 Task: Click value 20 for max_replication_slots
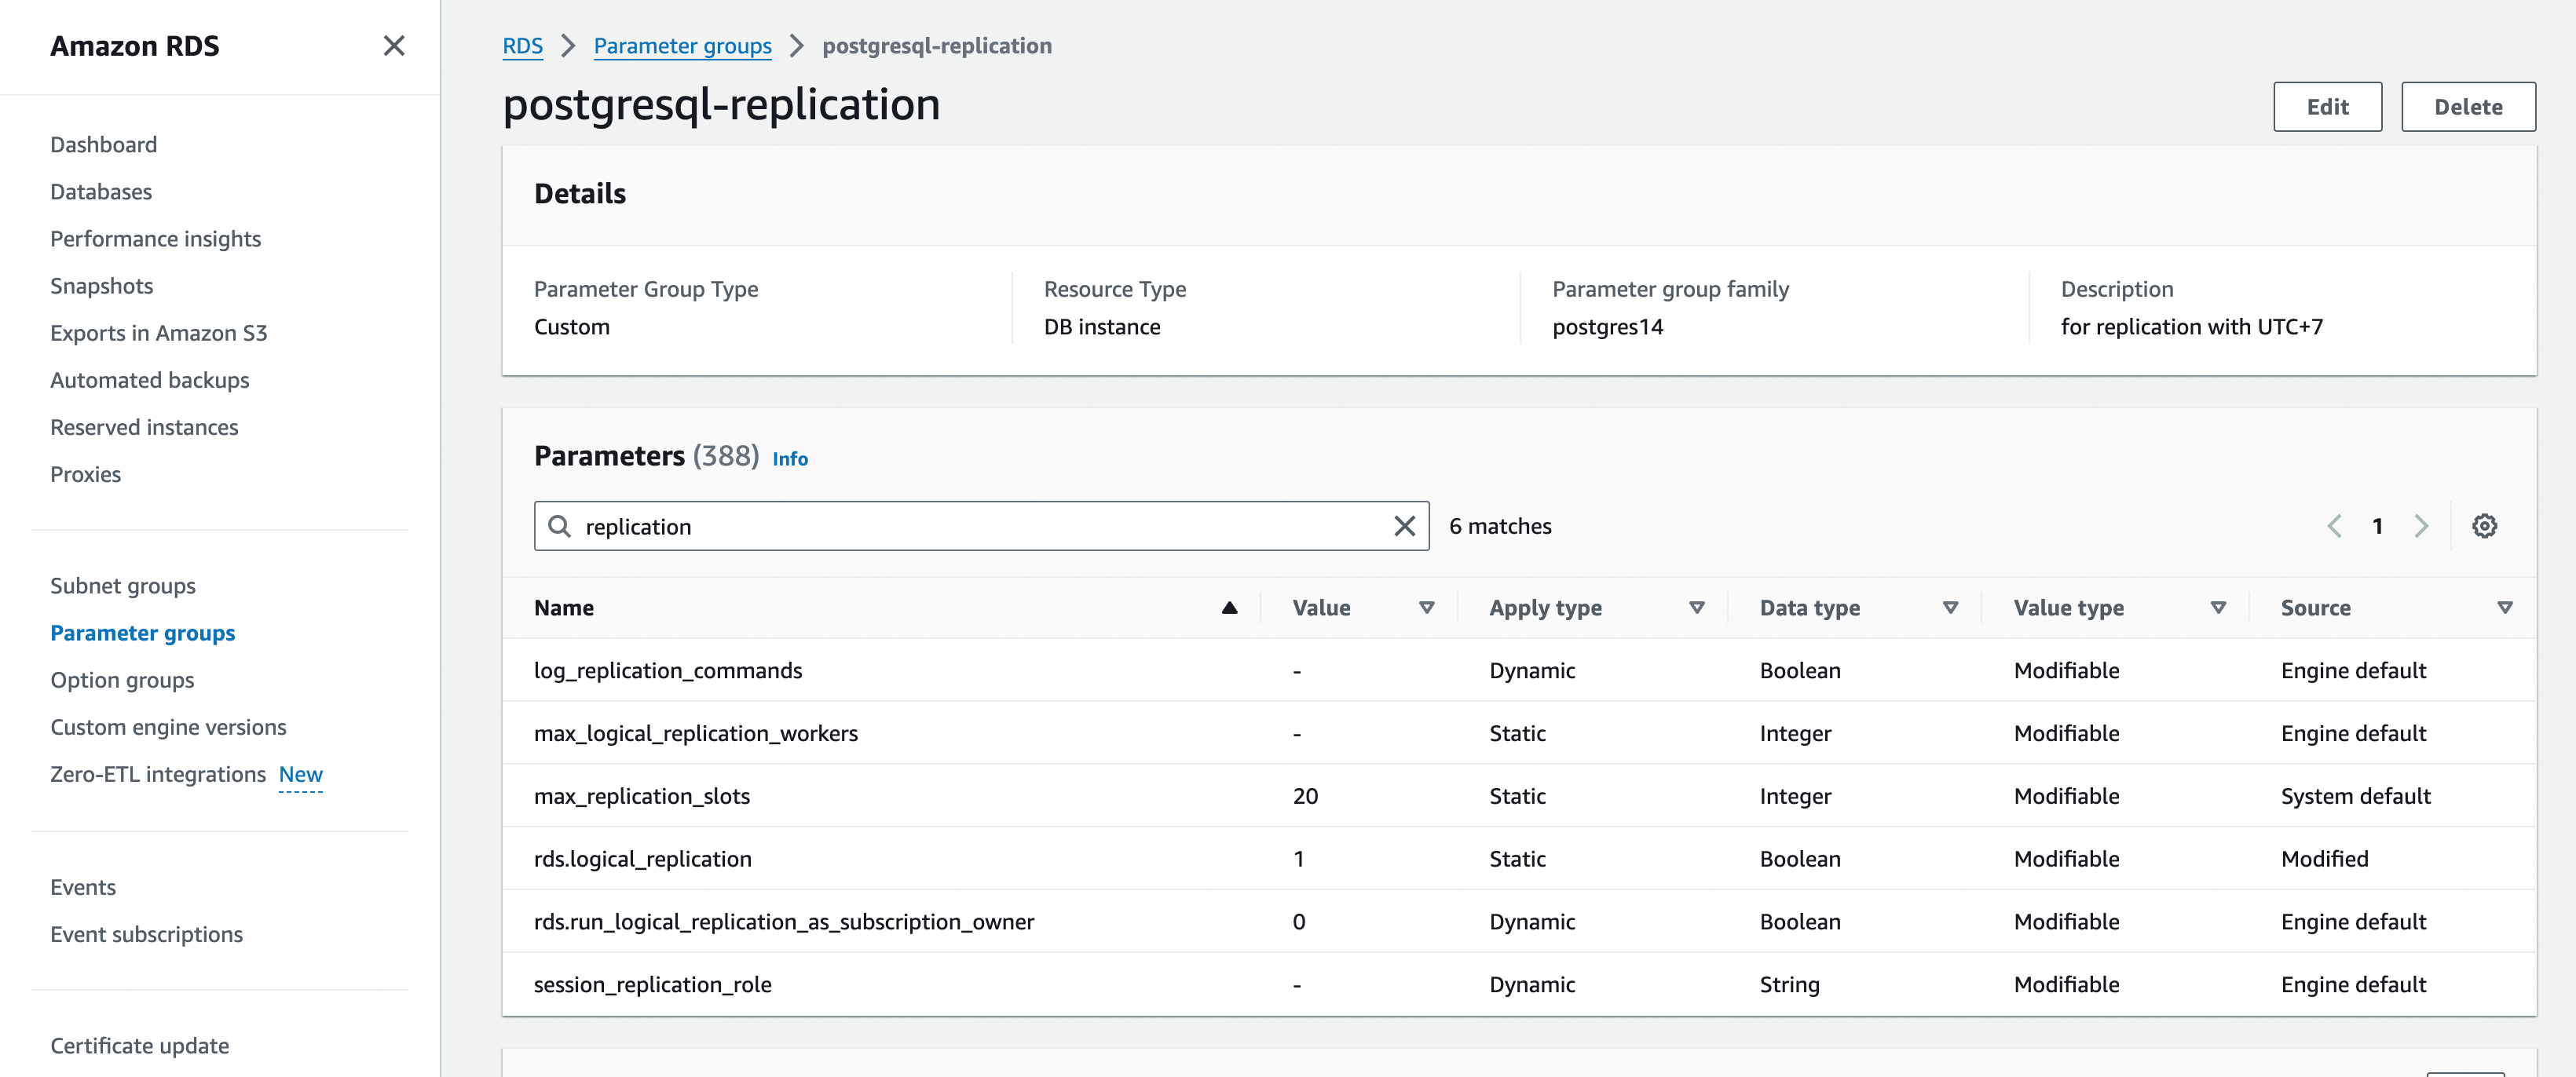tap(1305, 796)
